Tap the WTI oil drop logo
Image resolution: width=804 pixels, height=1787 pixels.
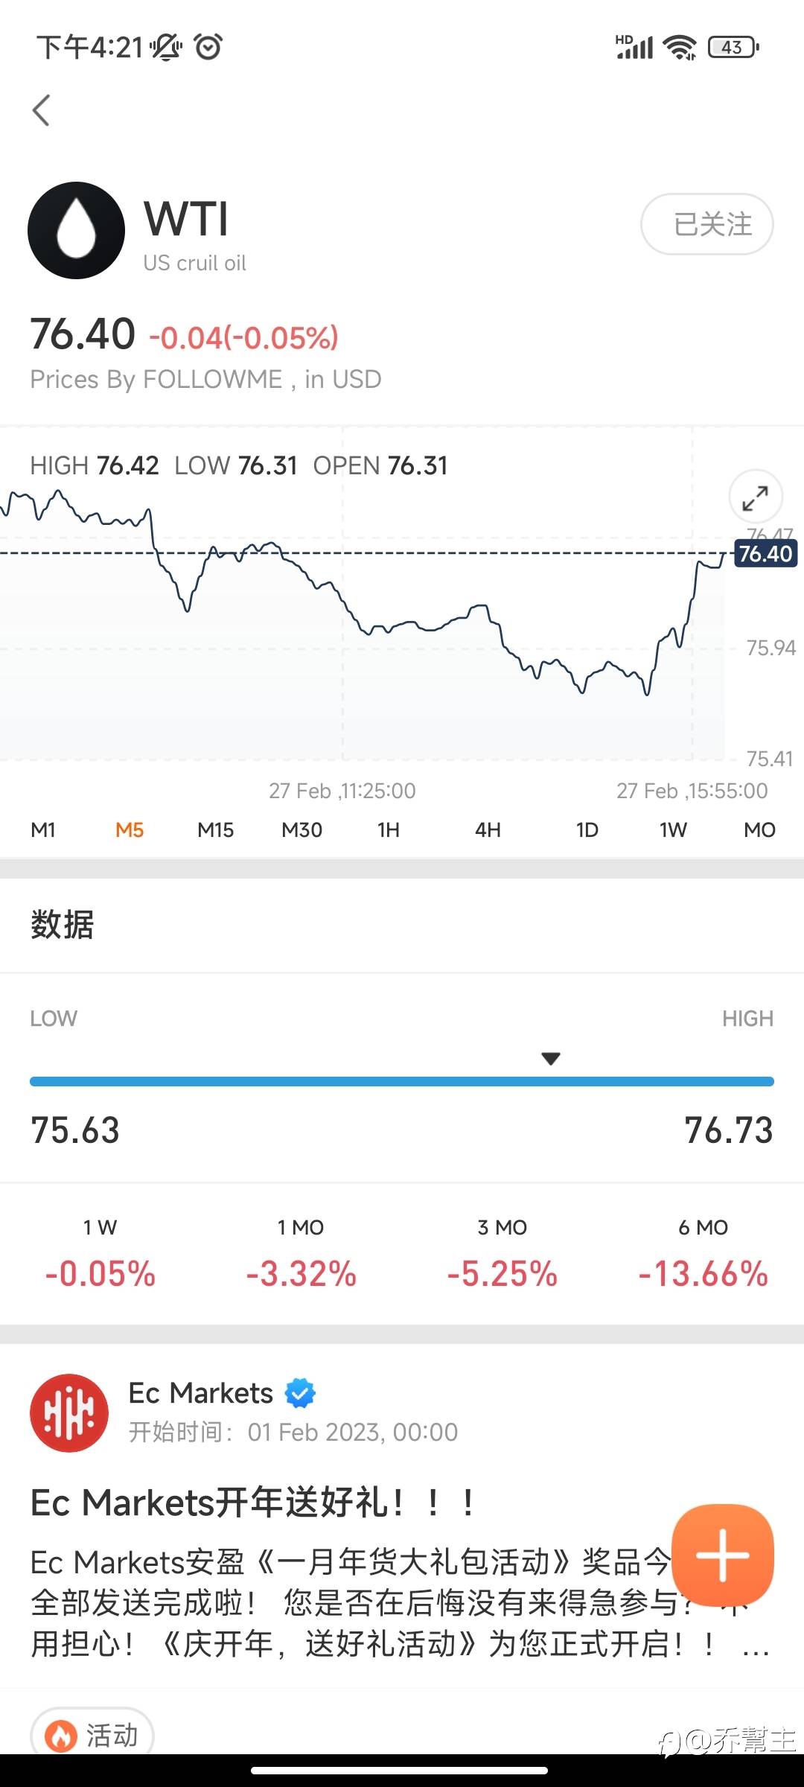point(76,231)
